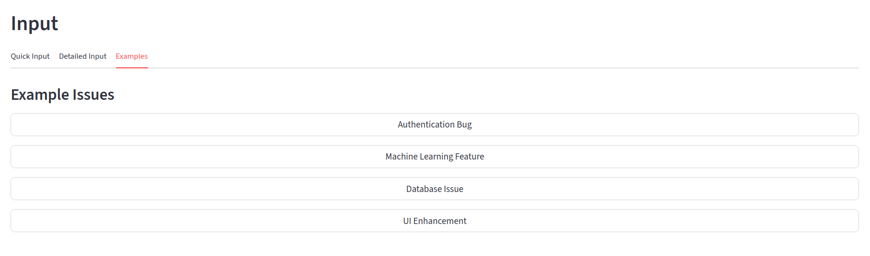
Task: Select the Examples tab
Action: (132, 56)
